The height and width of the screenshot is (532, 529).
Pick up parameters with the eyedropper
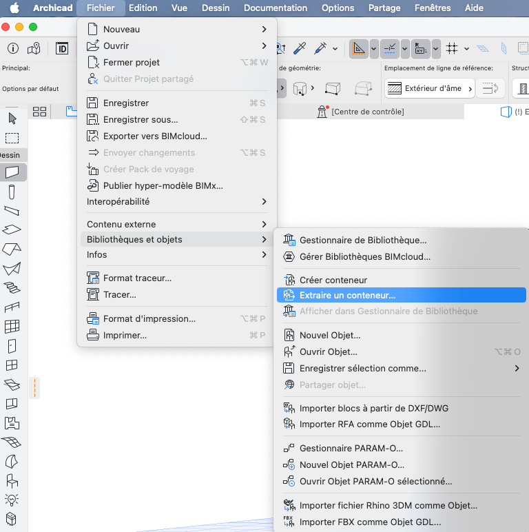(300, 48)
